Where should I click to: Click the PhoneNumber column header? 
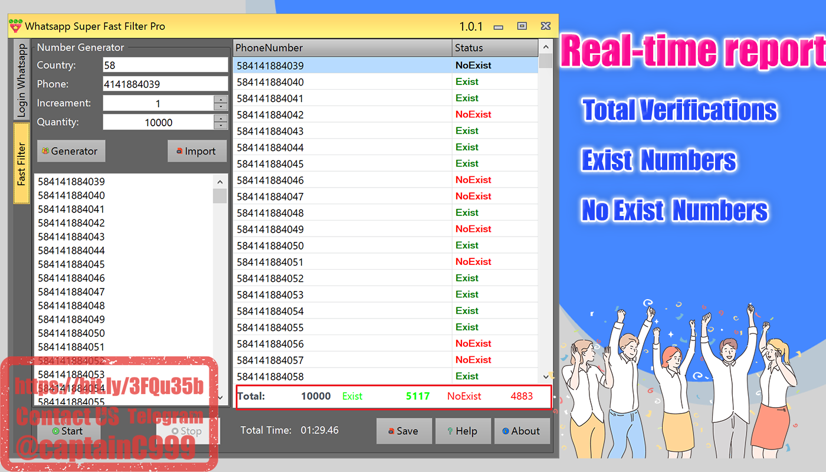[343, 48]
